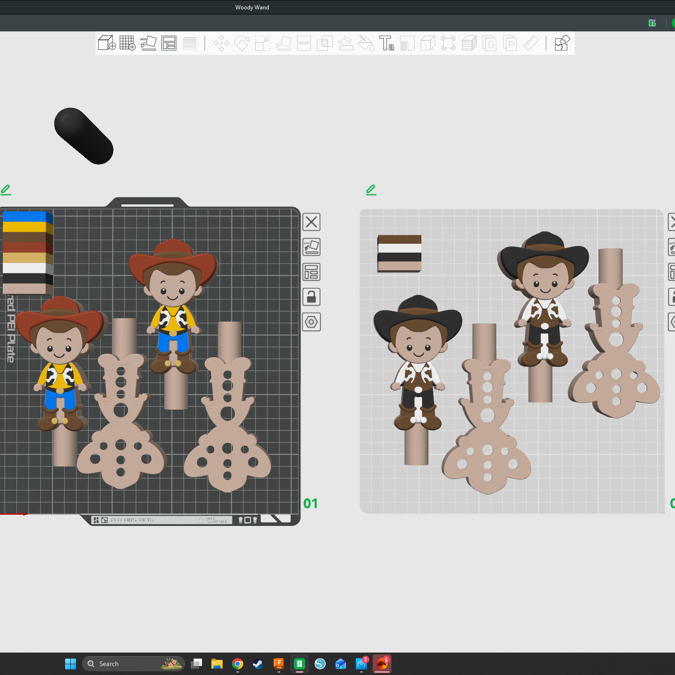Screen dimensions: 675x675
Task: Click the Bambu Studio taskbar icon
Action: [x=300, y=664]
